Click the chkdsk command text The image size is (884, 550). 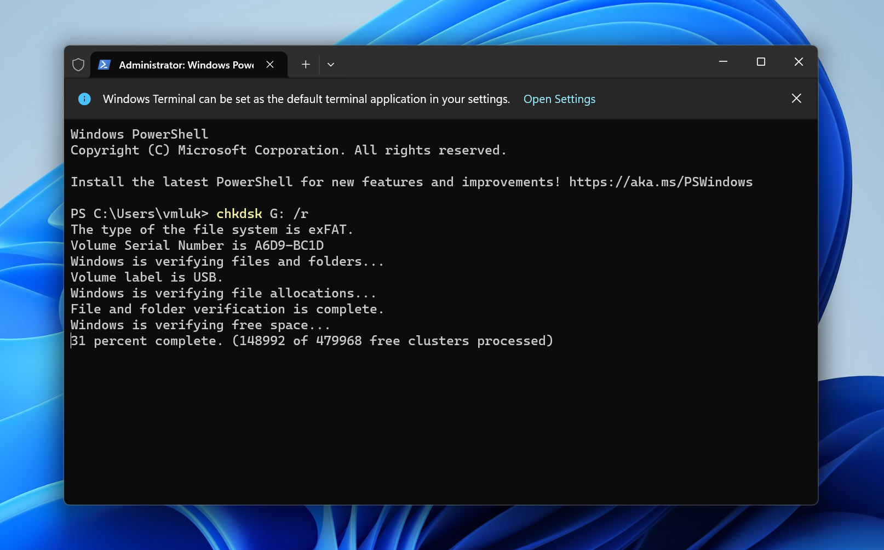[239, 214]
